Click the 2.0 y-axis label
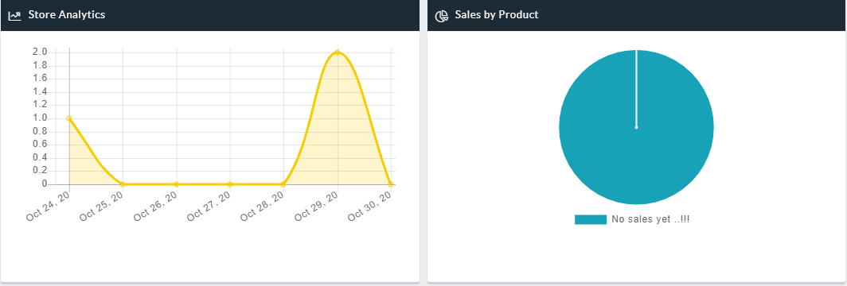 coord(41,52)
